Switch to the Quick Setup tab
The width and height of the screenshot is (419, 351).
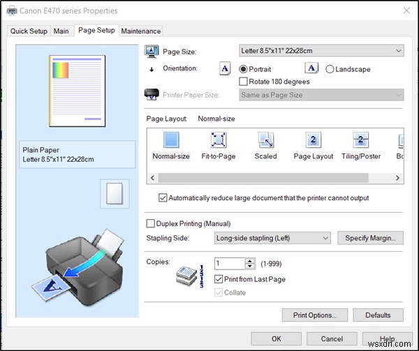(x=29, y=31)
